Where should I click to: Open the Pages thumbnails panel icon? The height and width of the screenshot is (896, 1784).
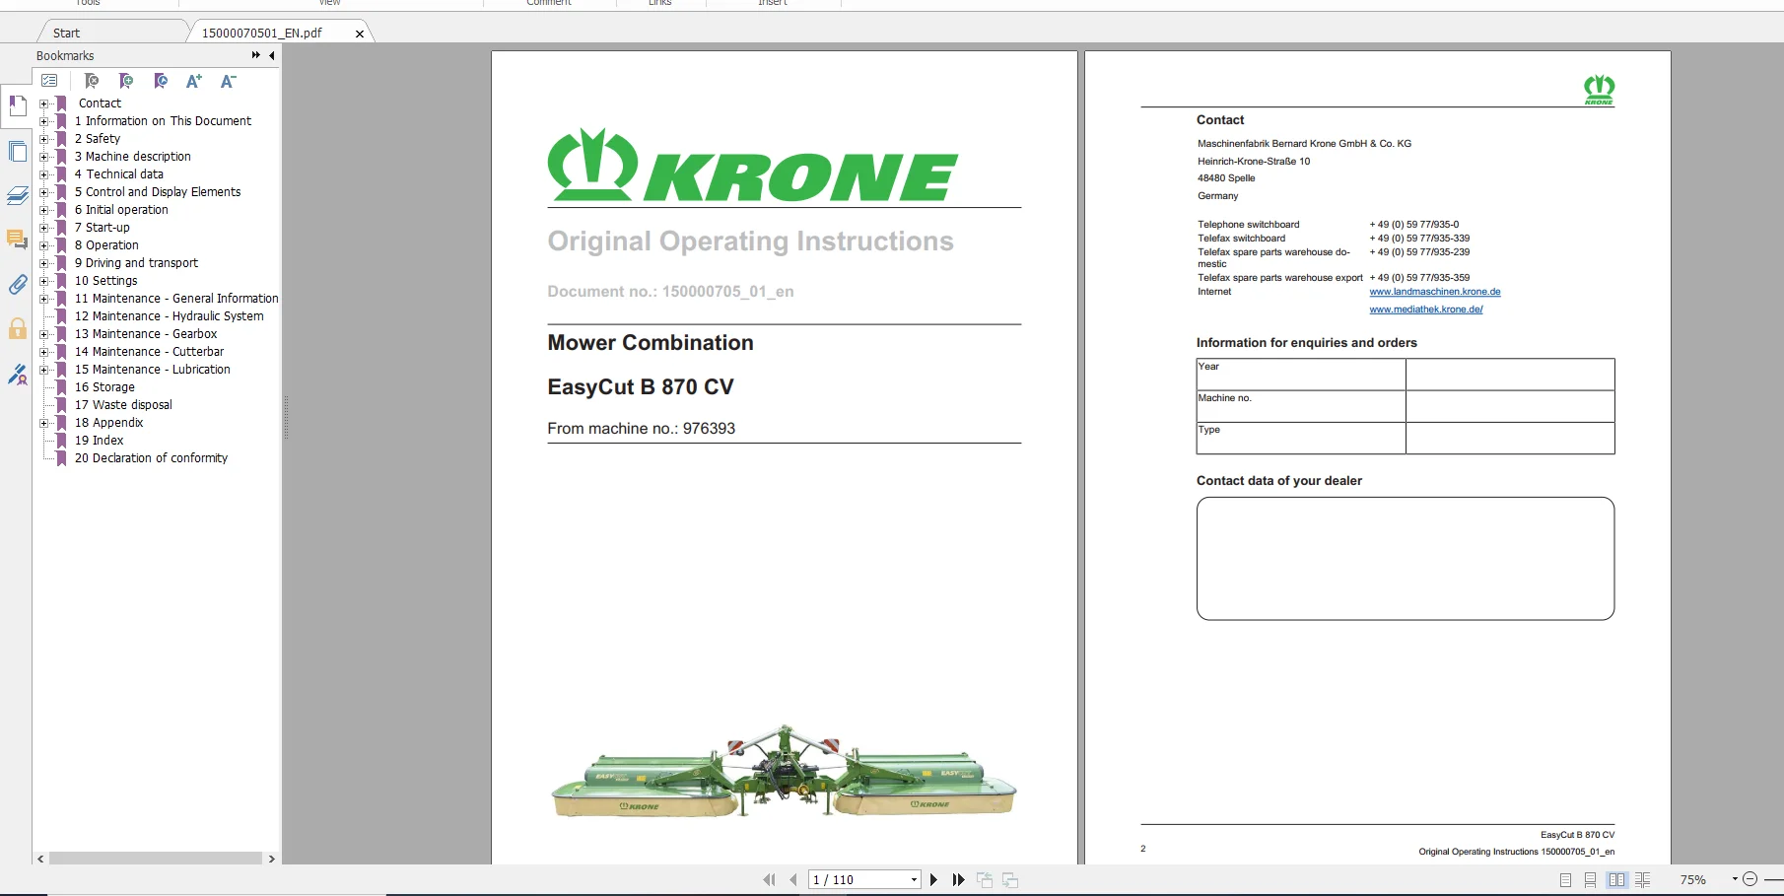[x=17, y=151]
